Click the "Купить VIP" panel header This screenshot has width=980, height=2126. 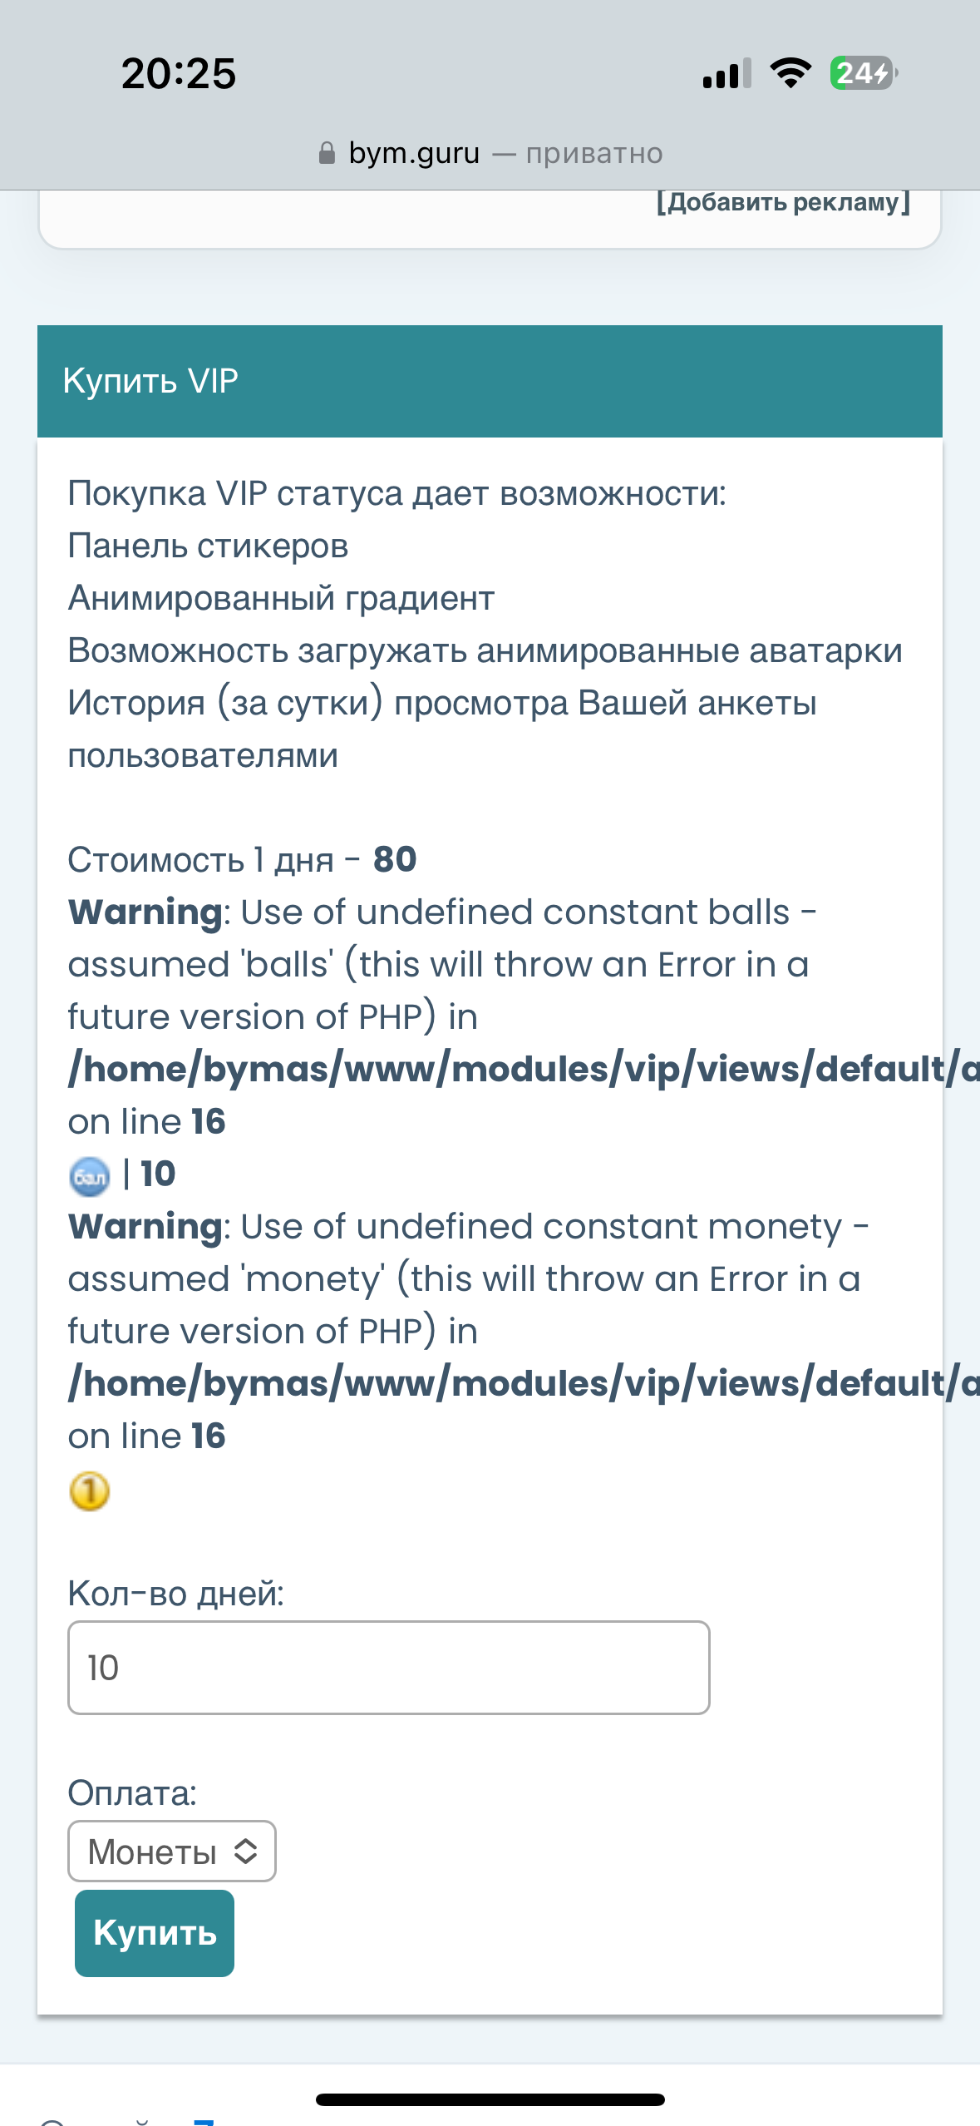[x=490, y=381]
